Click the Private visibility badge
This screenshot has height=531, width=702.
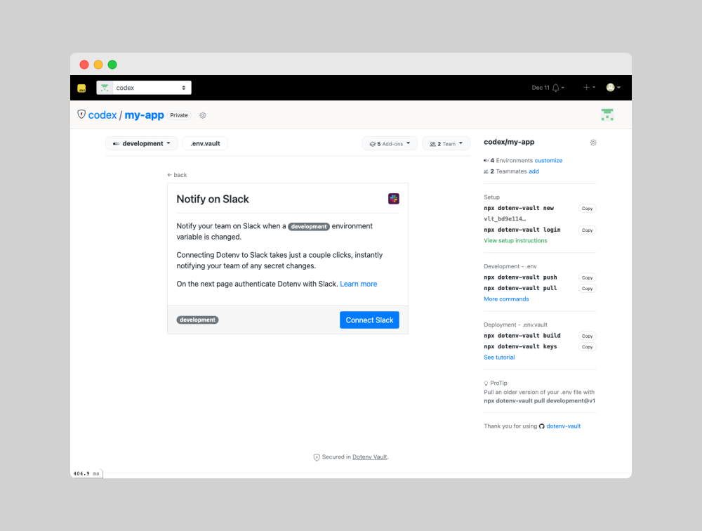(179, 115)
